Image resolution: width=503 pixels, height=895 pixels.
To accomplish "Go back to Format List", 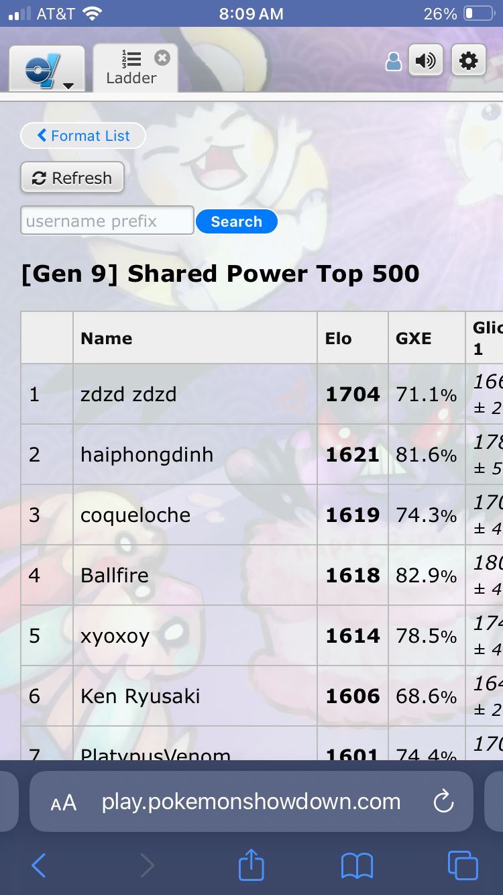I will pyautogui.click(x=83, y=136).
